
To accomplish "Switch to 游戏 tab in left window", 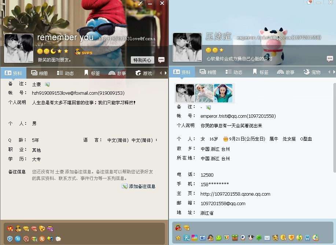I will (x=143, y=73).
